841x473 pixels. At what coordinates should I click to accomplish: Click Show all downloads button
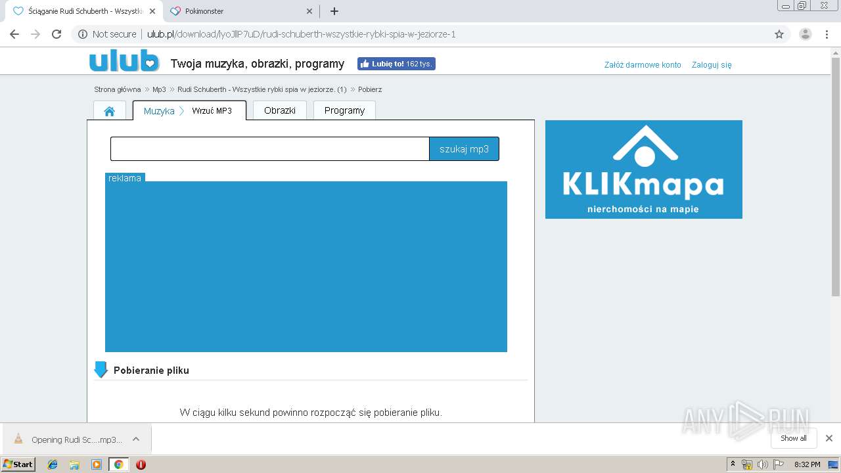[x=794, y=438]
